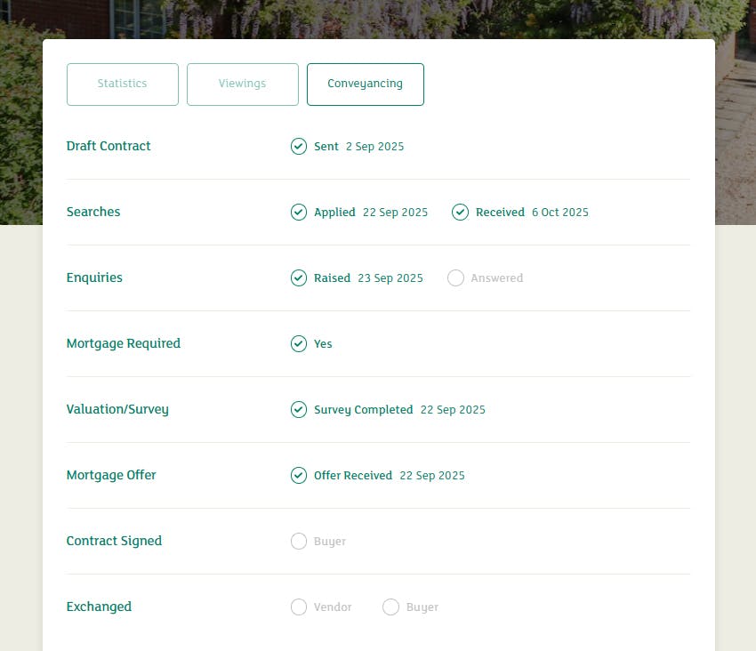Click the Survey Completed checkmark icon
Screen dimensions: 756x651
299,410
